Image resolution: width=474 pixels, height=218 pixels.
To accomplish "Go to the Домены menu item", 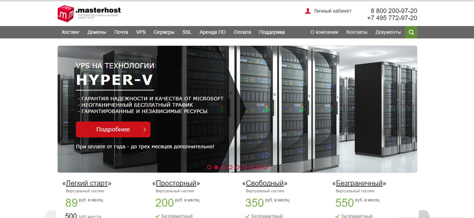I will tap(97, 32).
